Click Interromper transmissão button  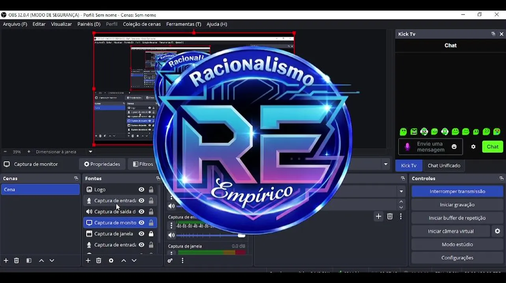(457, 191)
